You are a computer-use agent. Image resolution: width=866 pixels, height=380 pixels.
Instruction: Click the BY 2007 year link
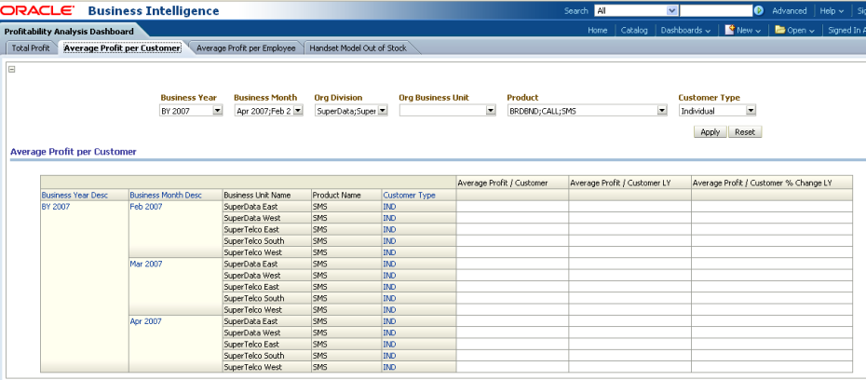tap(54, 207)
